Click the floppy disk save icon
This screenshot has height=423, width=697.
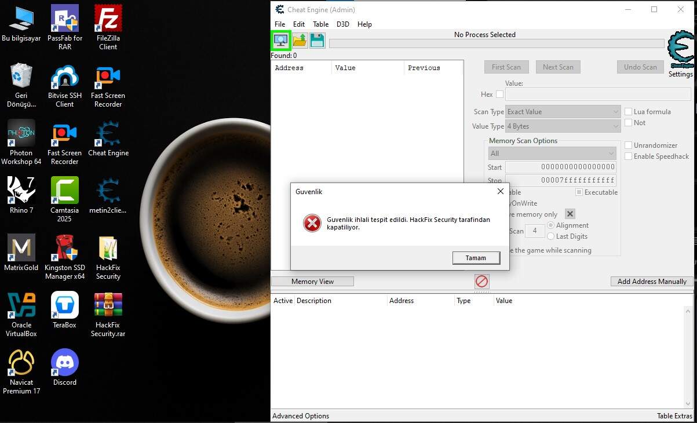[x=317, y=40]
